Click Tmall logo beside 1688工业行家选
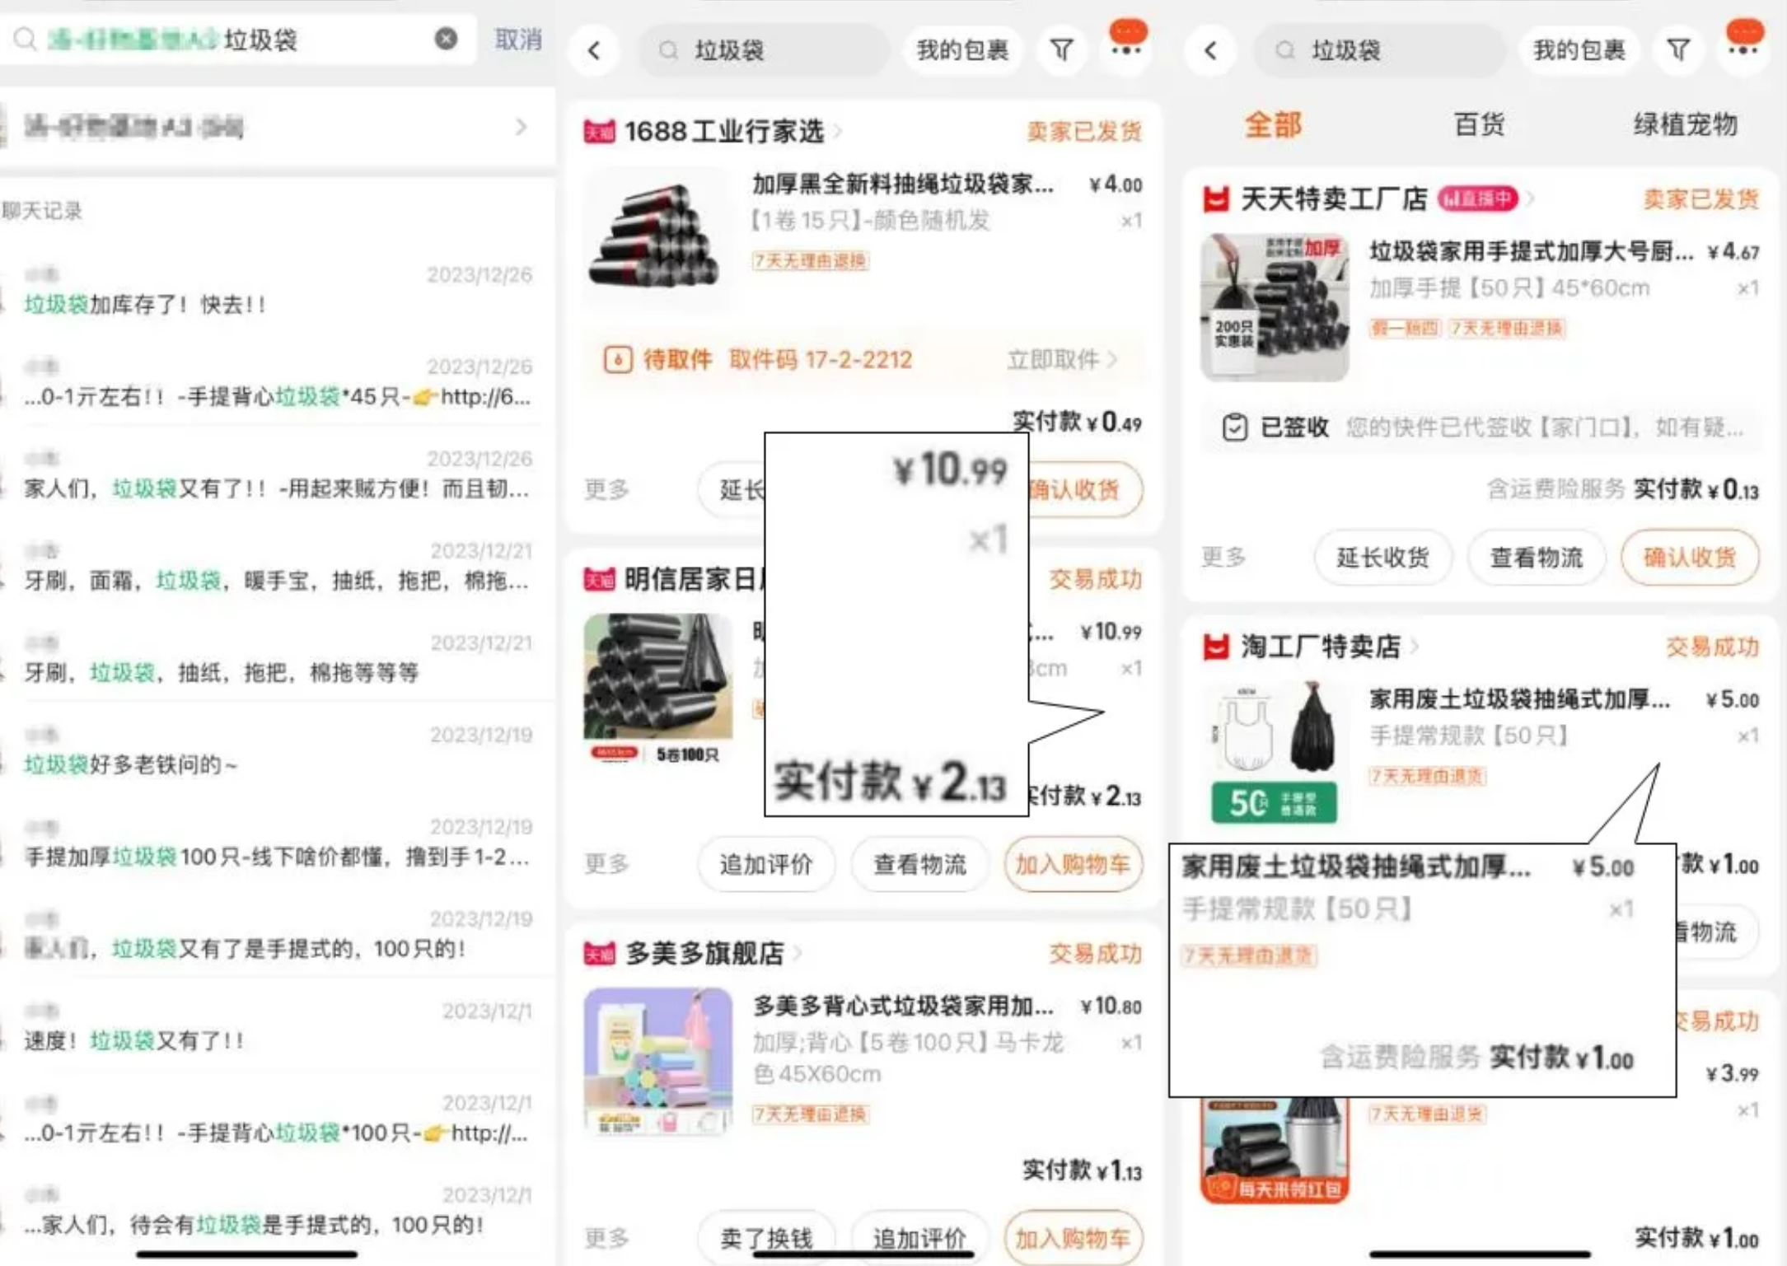 point(599,131)
